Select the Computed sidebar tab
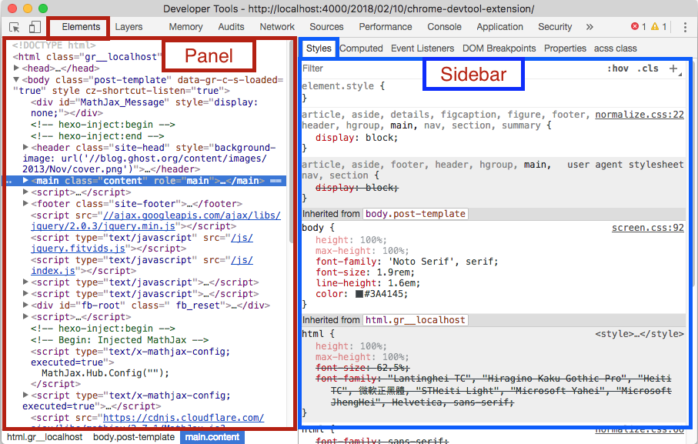This screenshot has width=698, height=444. point(361,48)
